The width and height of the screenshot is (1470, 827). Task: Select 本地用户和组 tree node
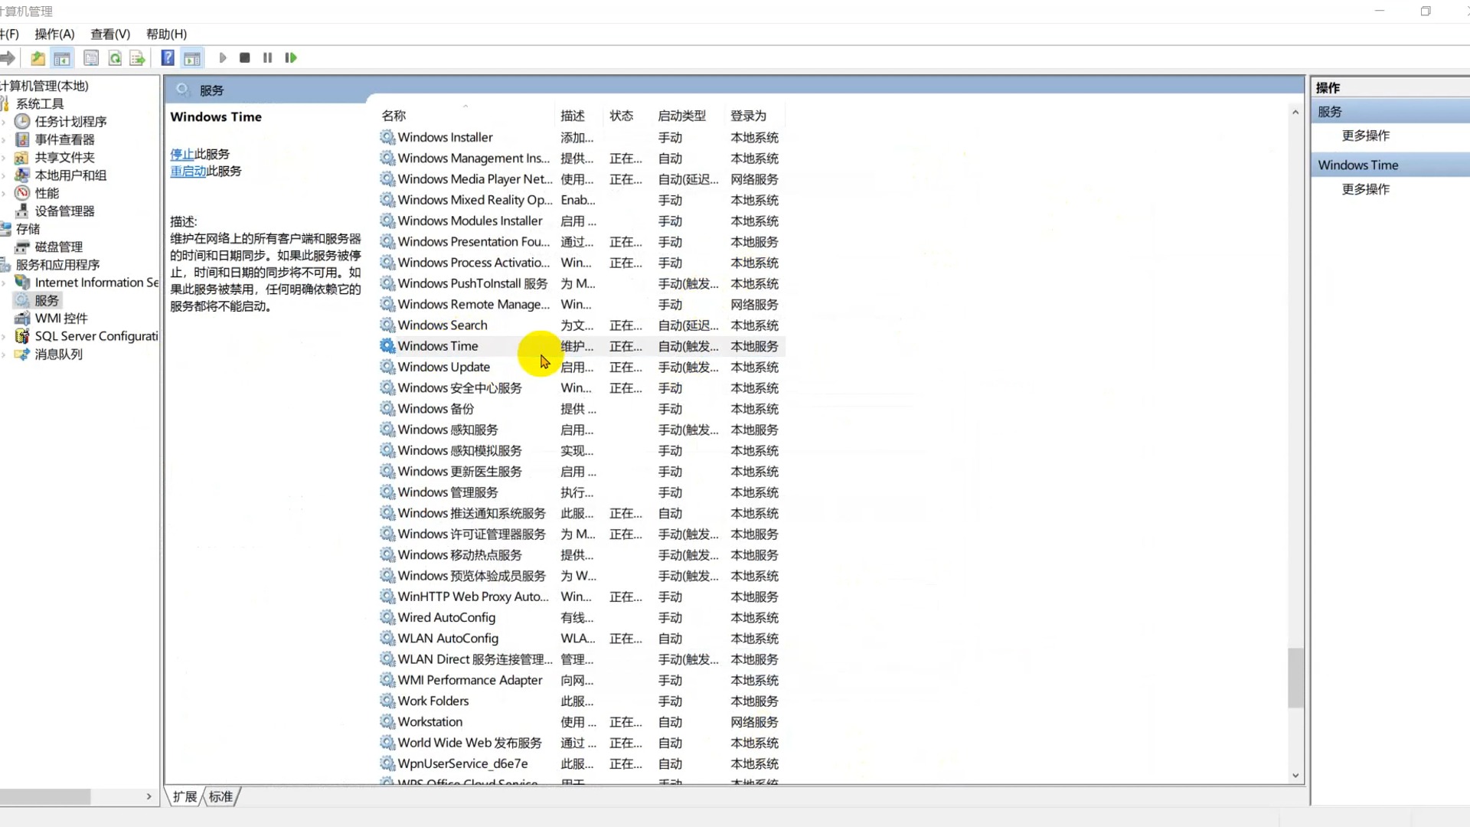[70, 175]
